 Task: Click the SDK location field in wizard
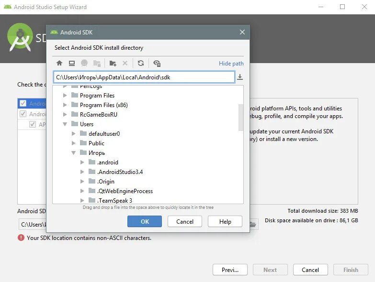pos(33,224)
